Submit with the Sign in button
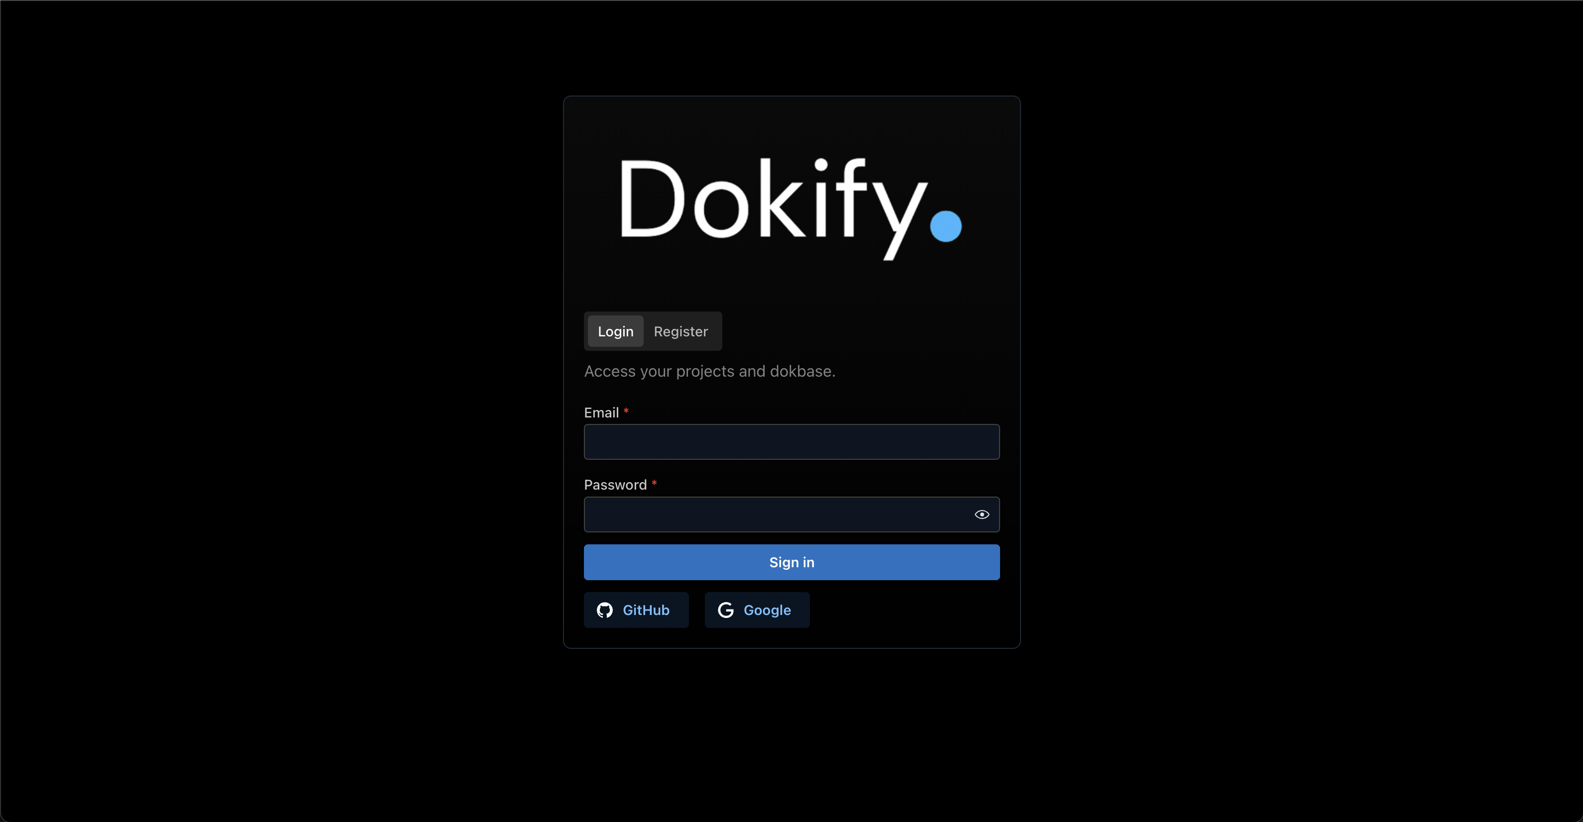This screenshot has width=1583, height=822. (x=791, y=562)
